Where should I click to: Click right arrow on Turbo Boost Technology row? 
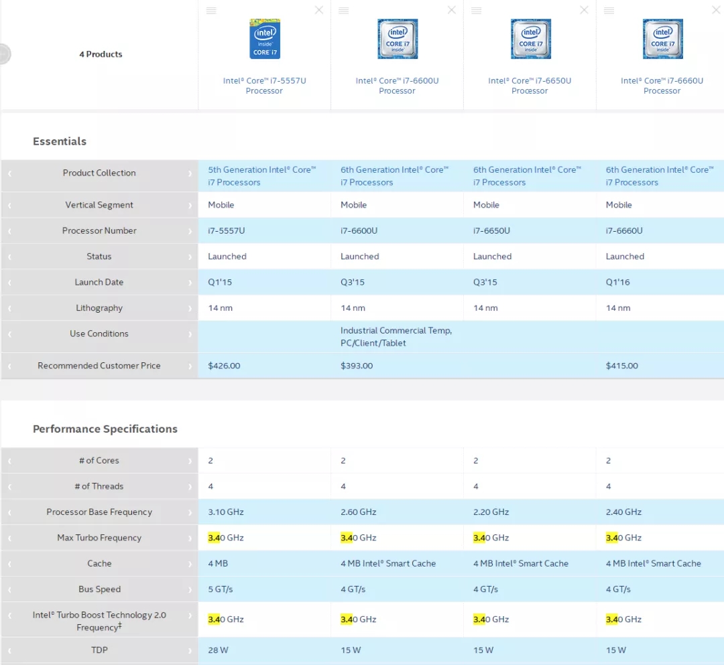tap(190, 615)
